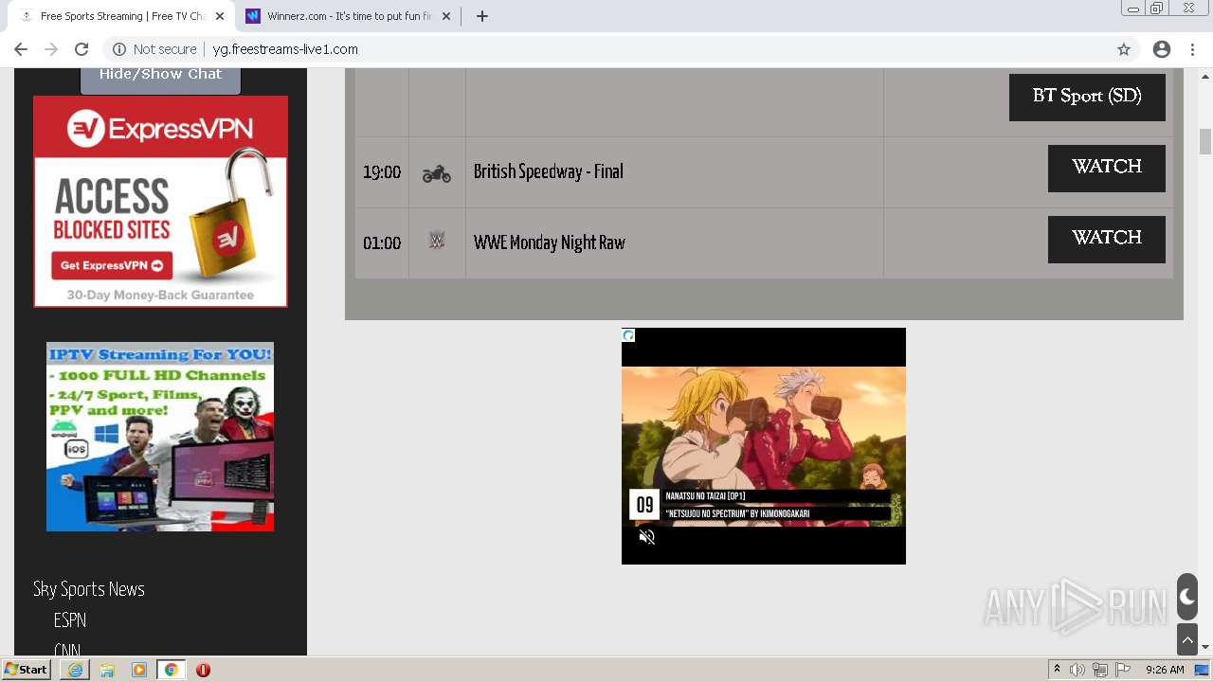Click the 19:00 time cell
This screenshot has height=682, width=1213.
pos(382,172)
